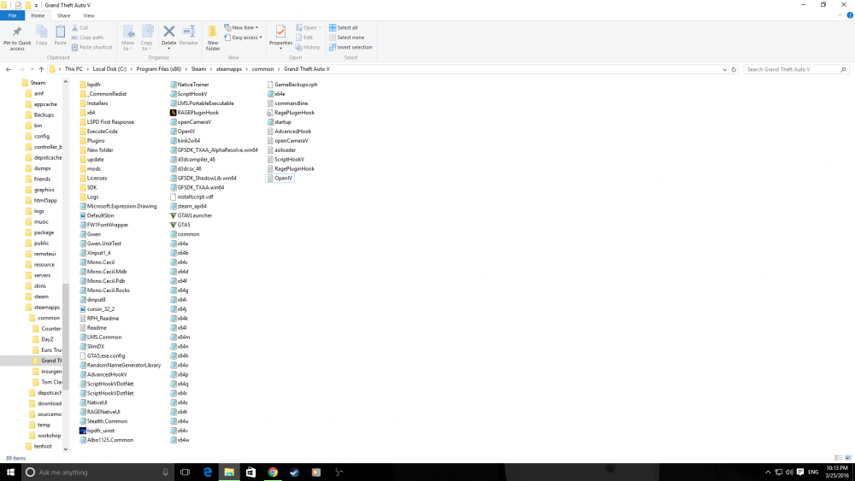Open the File menu tab
The image size is (855, 481).
[x=13, y=15]
